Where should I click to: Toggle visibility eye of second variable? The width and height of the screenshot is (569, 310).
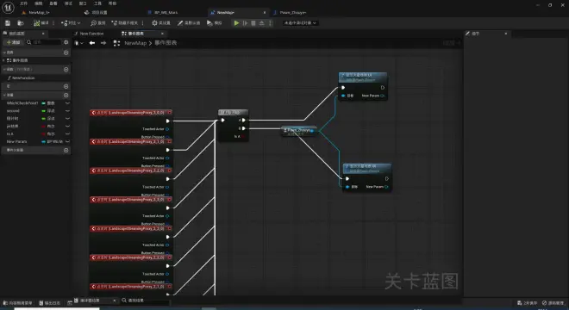click(x=67, y=110)
